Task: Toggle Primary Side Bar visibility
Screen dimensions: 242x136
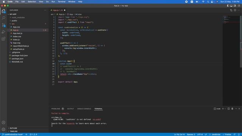Action: coord(228,6)
